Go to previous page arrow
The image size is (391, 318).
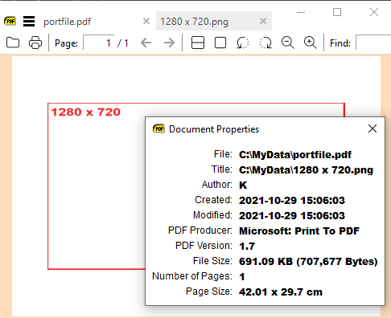146,43
